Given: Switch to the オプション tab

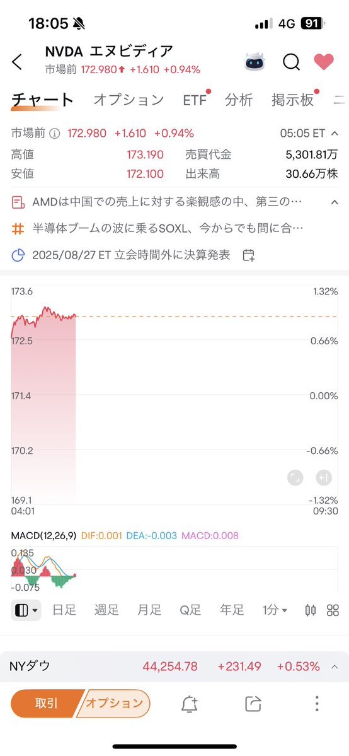Looking at the screenshot, I should (x=129, y=100).
